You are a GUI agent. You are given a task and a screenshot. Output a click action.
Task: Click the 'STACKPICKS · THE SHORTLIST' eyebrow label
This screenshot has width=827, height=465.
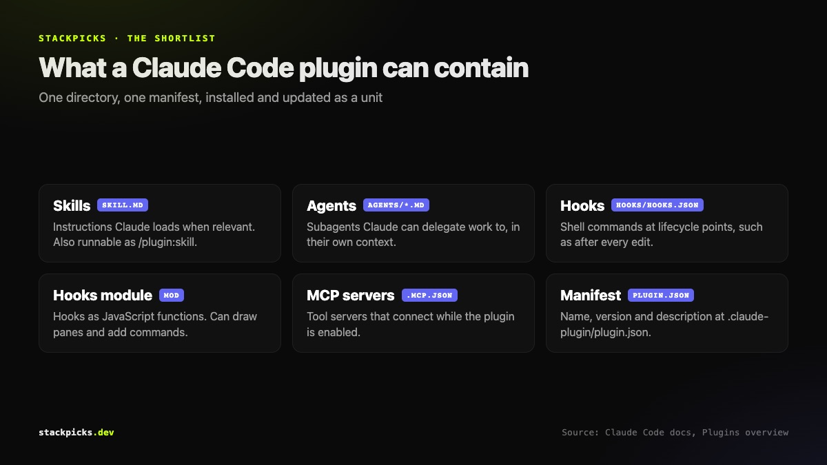point(127,39)
